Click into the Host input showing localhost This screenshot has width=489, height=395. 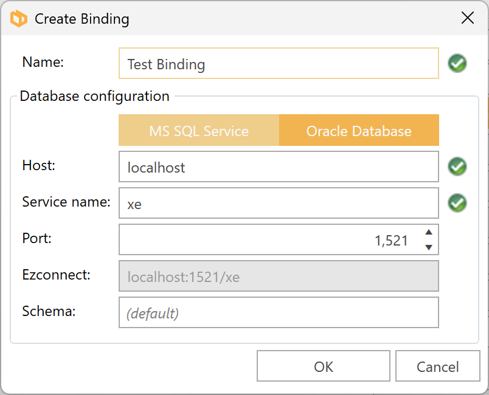279,167
